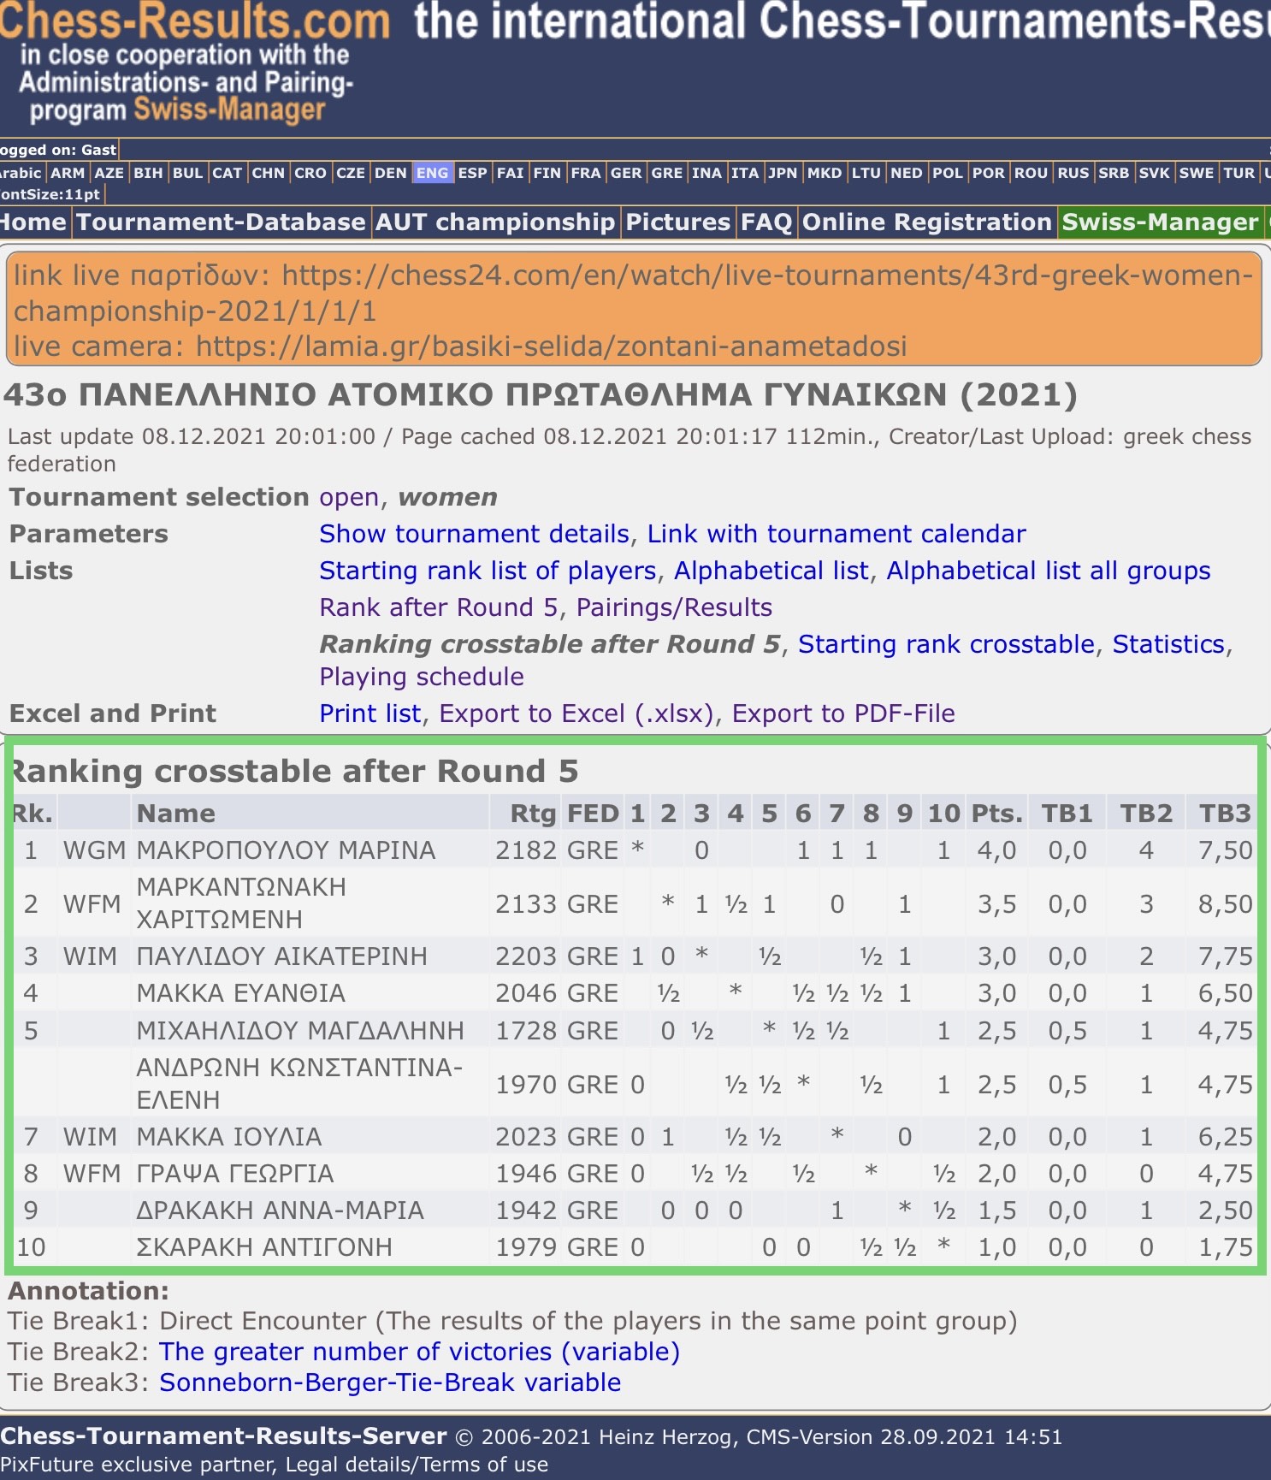Open the FAQ menu item
This screenshot has height=1480, width=1271.
(x=766, y=222)
